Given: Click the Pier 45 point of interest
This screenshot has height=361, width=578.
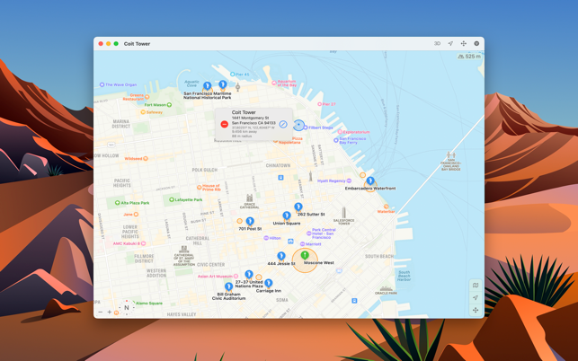Looking at the screenshot, I should click(233, 74).
